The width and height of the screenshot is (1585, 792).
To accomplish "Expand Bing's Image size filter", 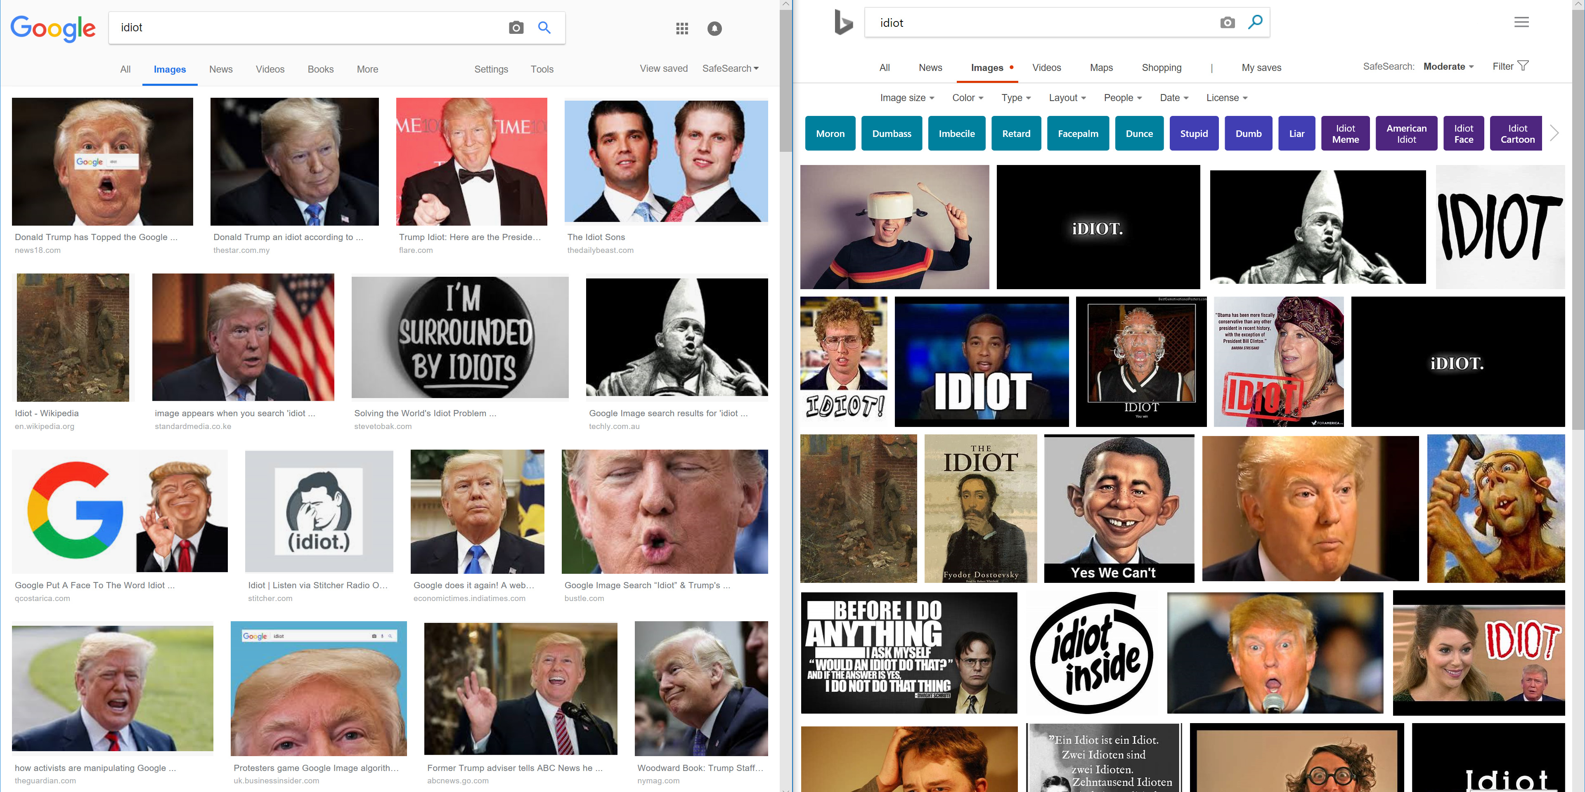I will (x=907, y=98).
